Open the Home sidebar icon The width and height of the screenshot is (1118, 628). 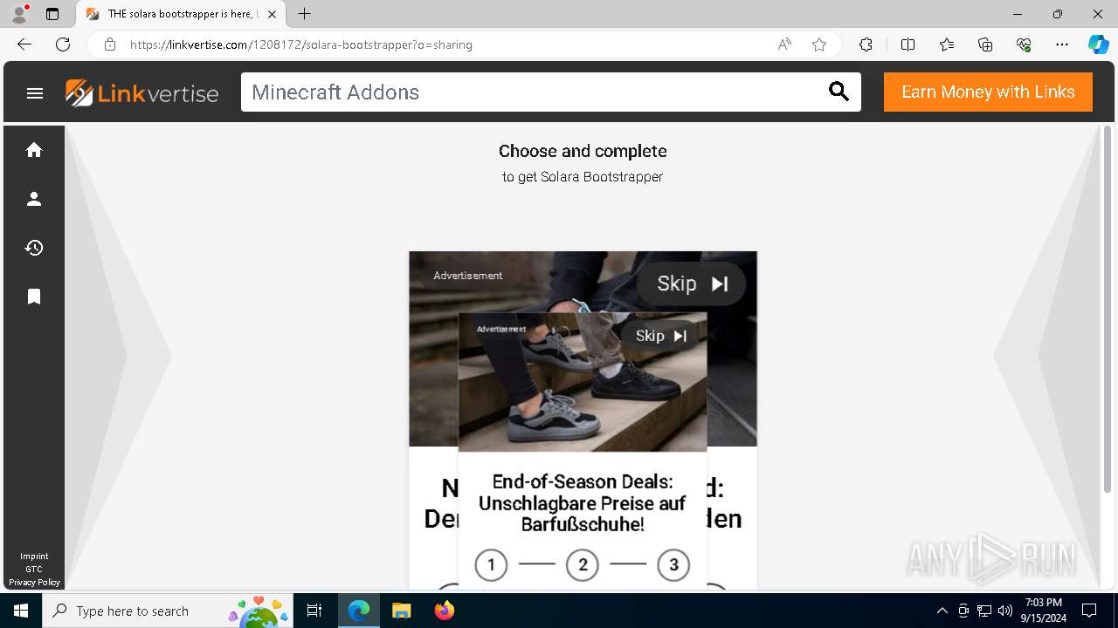pos(34,150)
